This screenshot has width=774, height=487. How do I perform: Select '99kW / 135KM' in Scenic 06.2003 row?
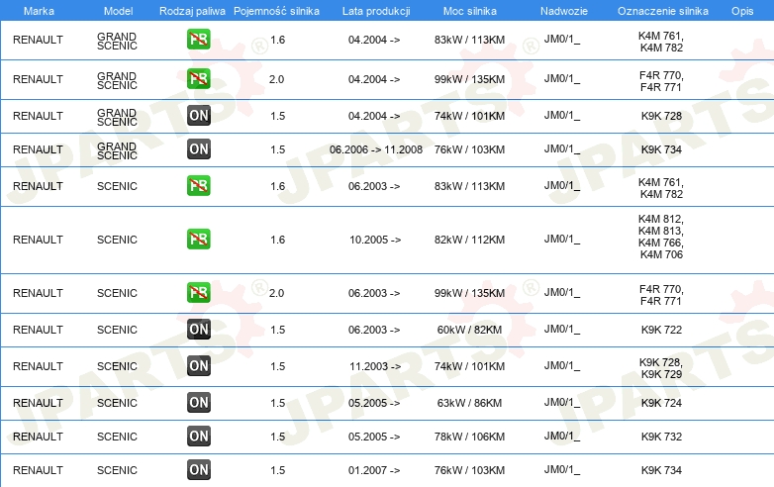pos(469,293)
